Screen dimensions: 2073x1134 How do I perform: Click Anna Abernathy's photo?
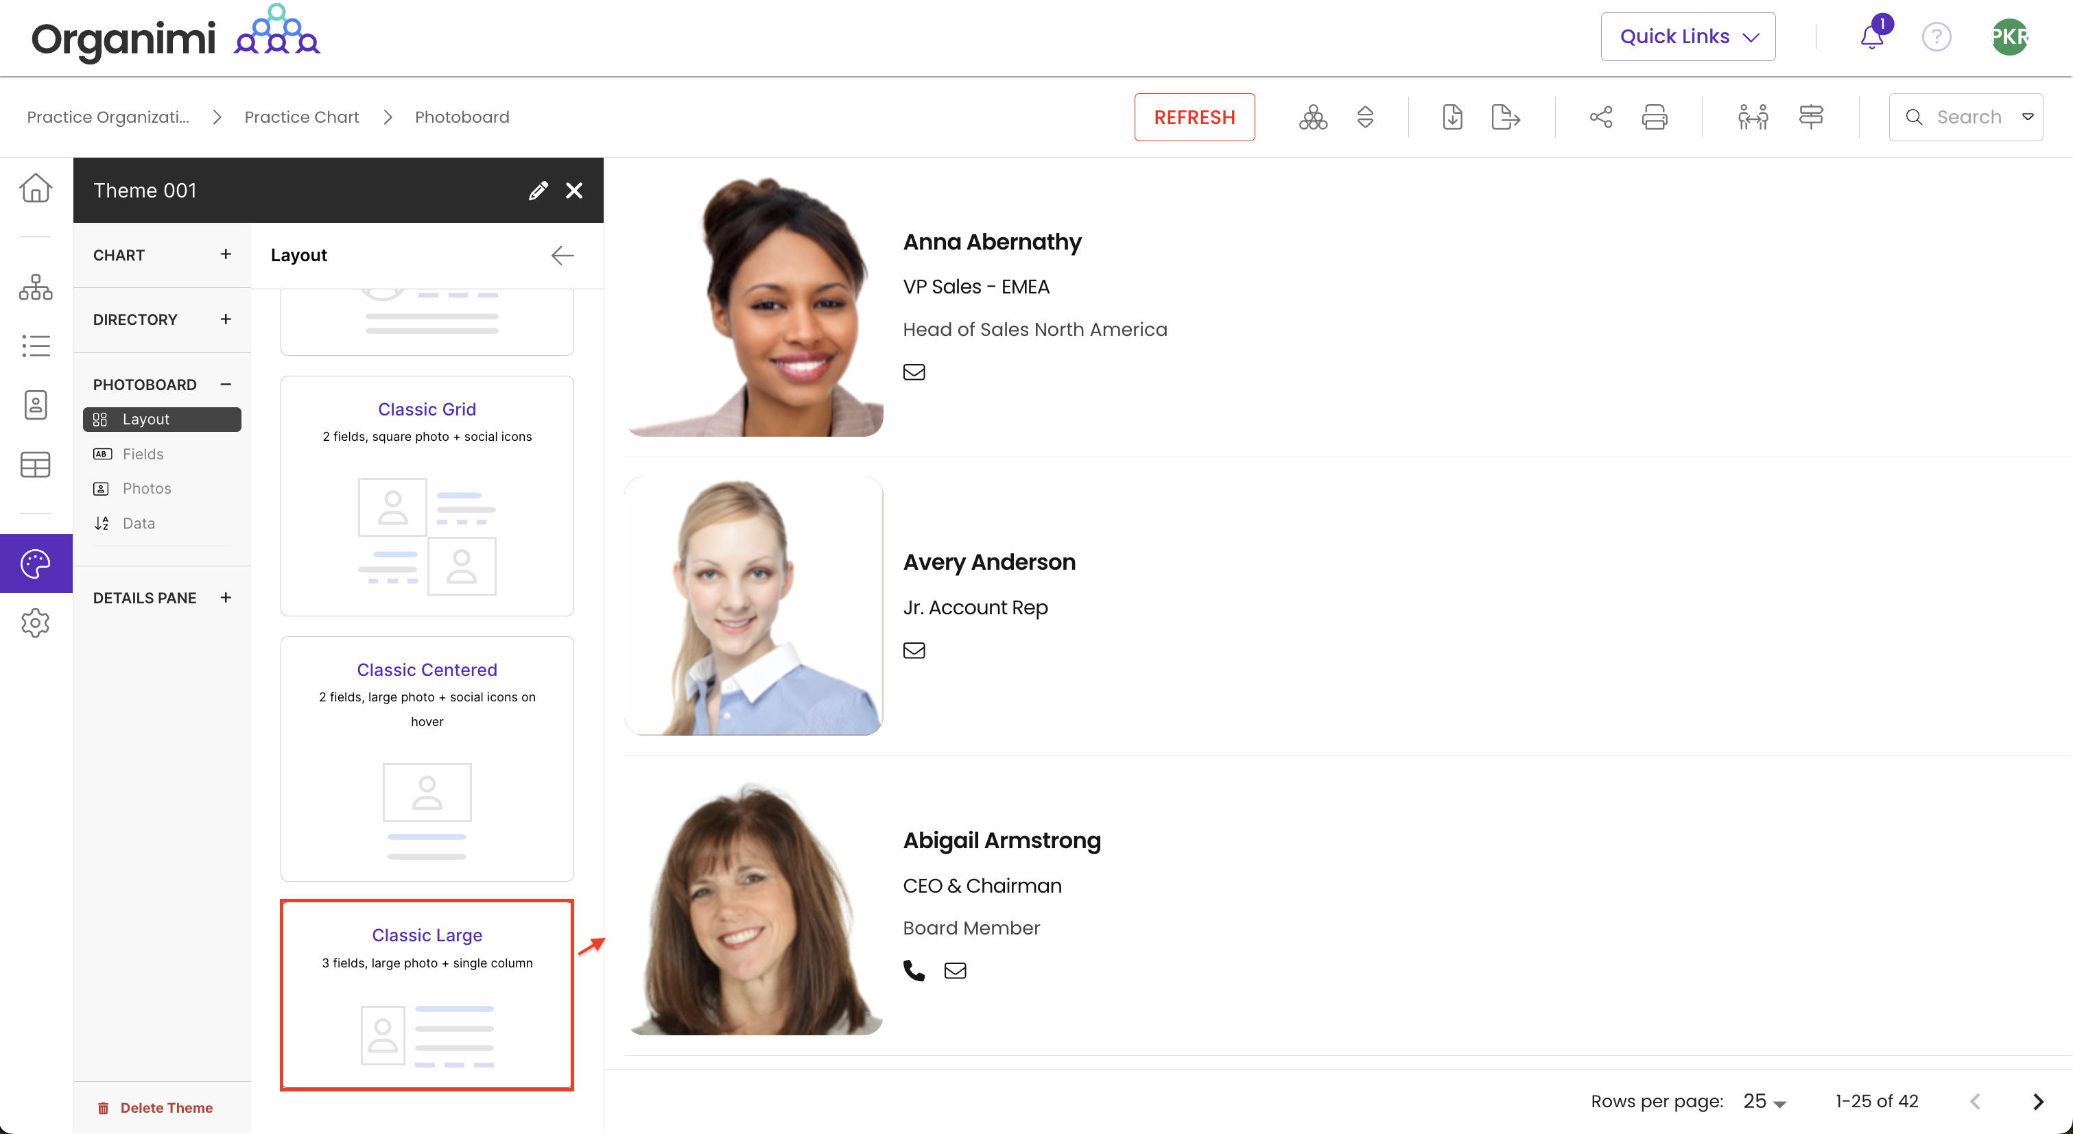click(753, 306)
